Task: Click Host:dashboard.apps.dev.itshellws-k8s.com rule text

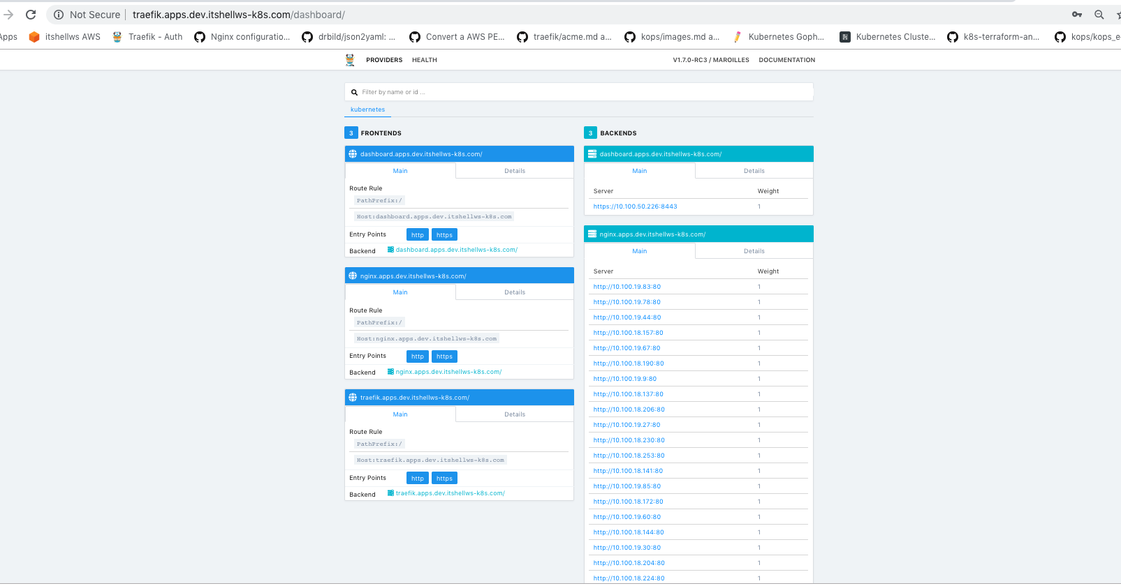Action: (434, 217)
